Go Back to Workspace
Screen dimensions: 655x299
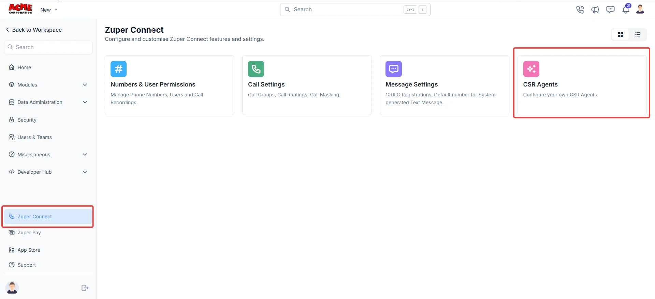click(34, 30)
